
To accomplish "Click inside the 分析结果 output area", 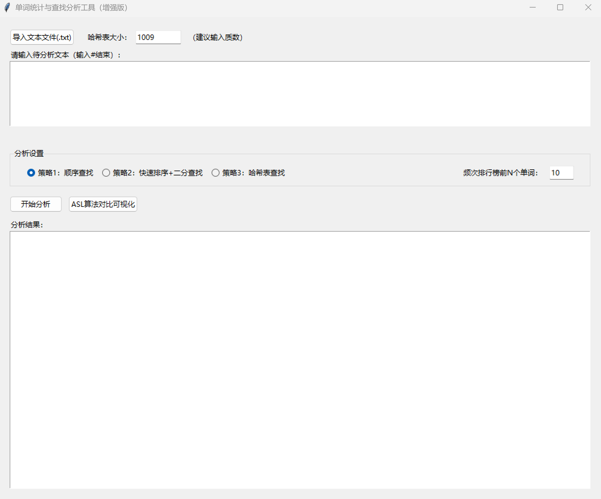I will click(299, 359).
